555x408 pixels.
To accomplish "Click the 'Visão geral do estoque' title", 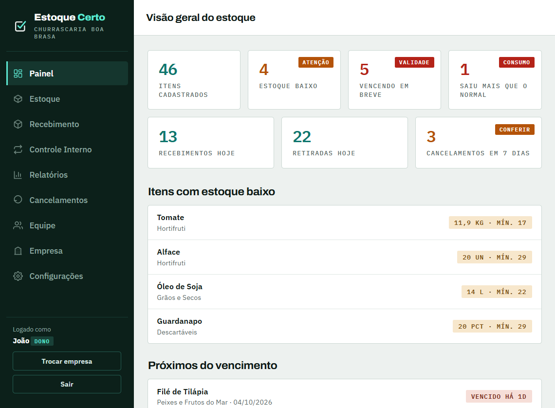I will (201, 18).
